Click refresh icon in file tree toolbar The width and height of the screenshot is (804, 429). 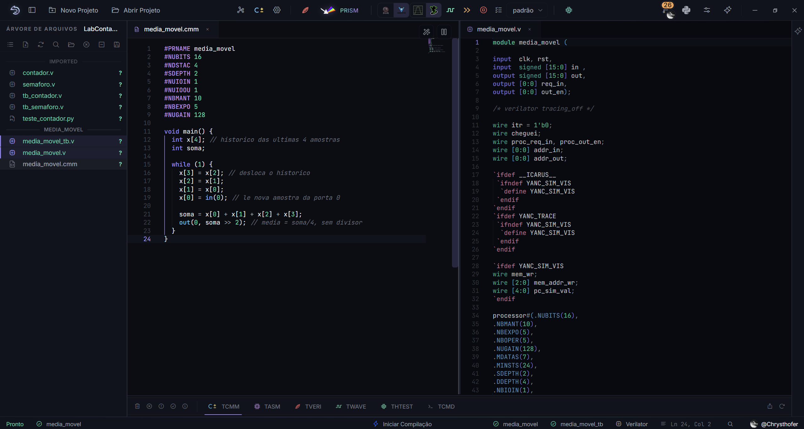[41, 45]
